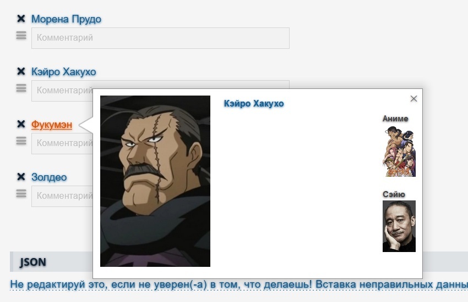The image size is (468, 302).
Task: Grab the reorder handle under Золдео
Action: tap(21, 193)
